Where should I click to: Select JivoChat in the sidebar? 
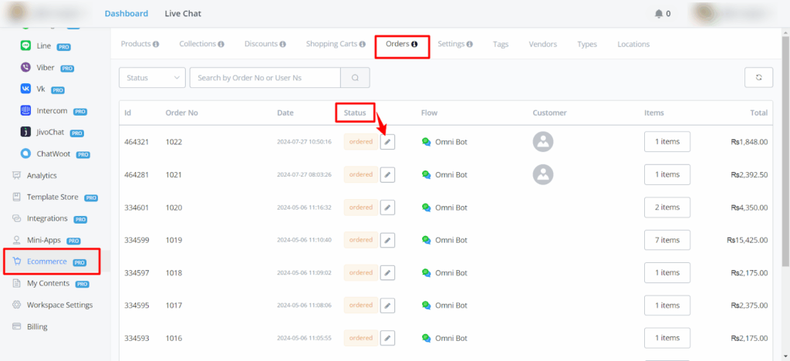coord(51,132)
